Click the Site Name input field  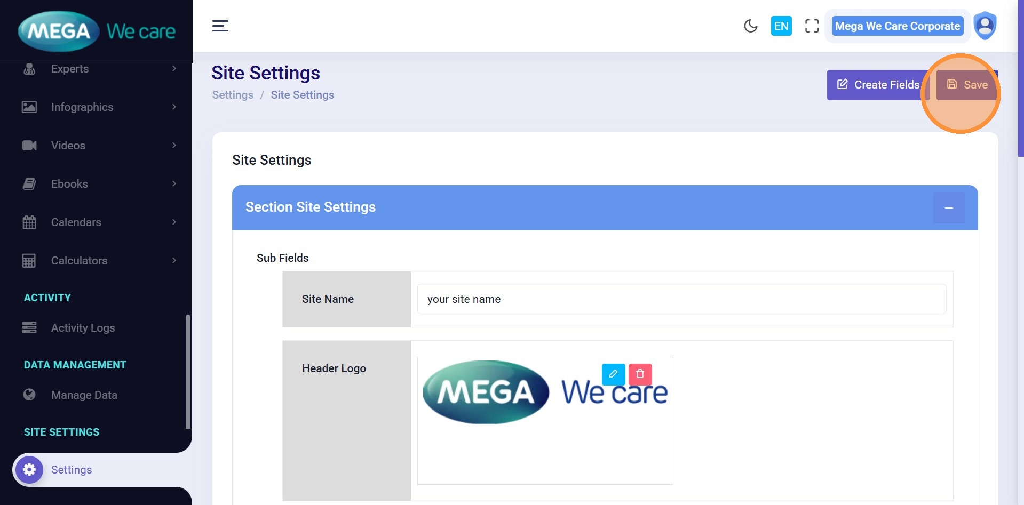pyautogui.click(x=681, y=299)
